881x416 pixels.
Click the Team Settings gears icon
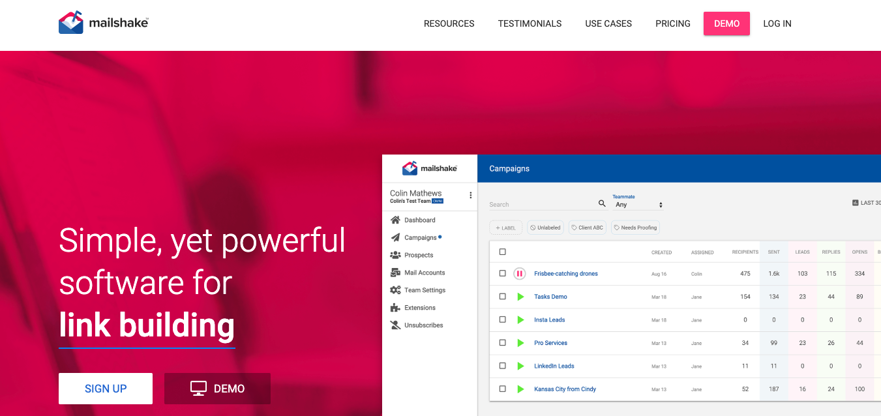(395, 290)
